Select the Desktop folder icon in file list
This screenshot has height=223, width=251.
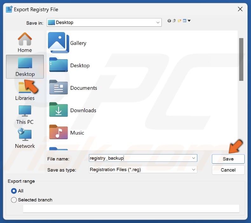pyautogui.click(x=58, y=65)
